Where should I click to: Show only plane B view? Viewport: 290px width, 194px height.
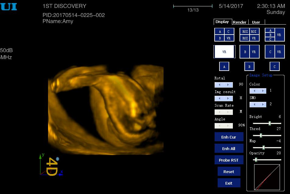[x=249, y=67]
